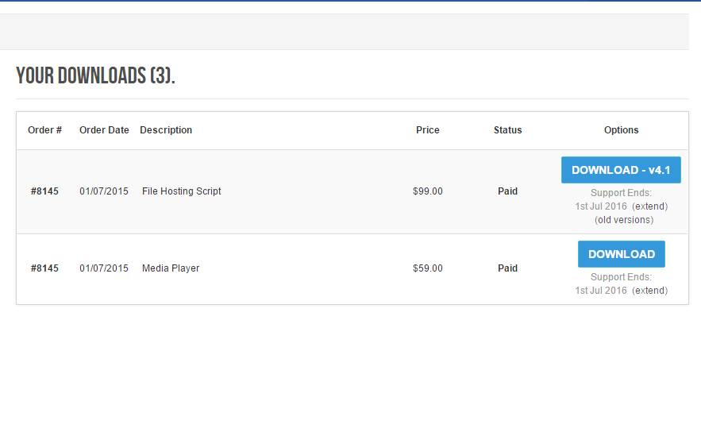Click the Price column header
The height and width of the screenshot is (428, 701).
pos(428,130)
